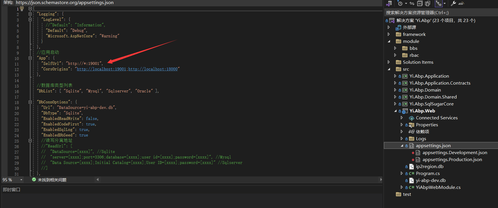498x208 pixels.
Task: Collapse the DbConnOptions code section
Action: click(x=30, y=102)
